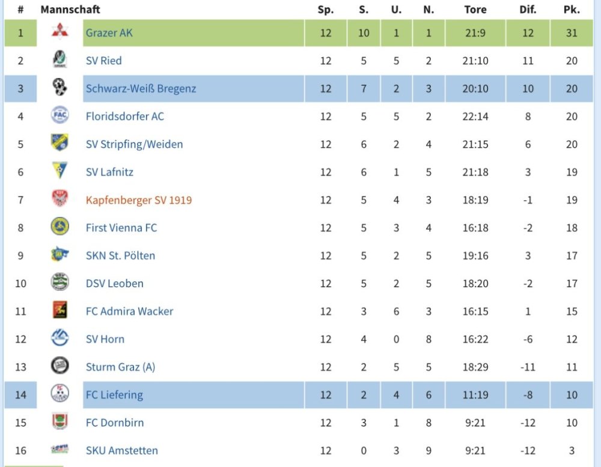
Task: Click the Floridsdorfer AC logo
Action: pyautogui.click(x=59, y=116)
